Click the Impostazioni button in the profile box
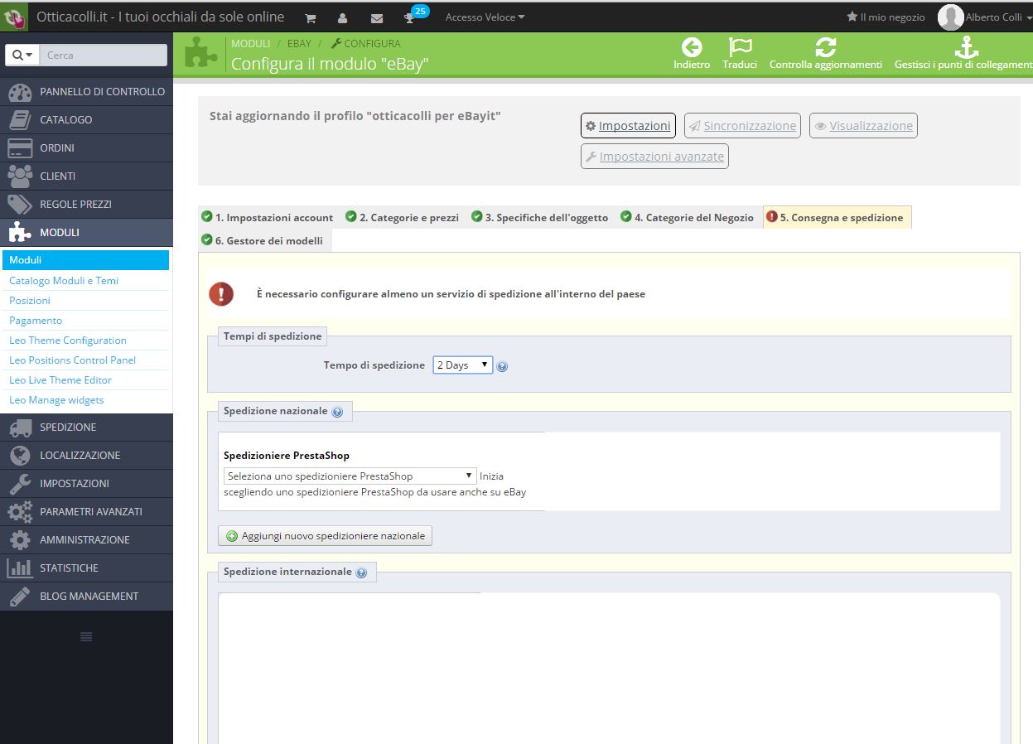 pos(628,126)
